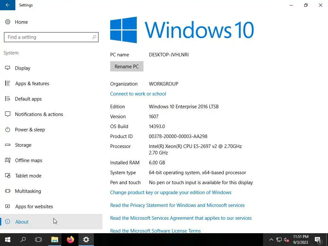Select Display in the sidebar
Image resolution: width=328 pixels, height=246 pixels.
click(23, 68)
